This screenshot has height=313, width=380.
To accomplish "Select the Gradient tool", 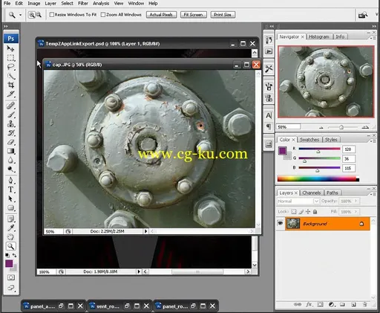I will coord(10,151).
